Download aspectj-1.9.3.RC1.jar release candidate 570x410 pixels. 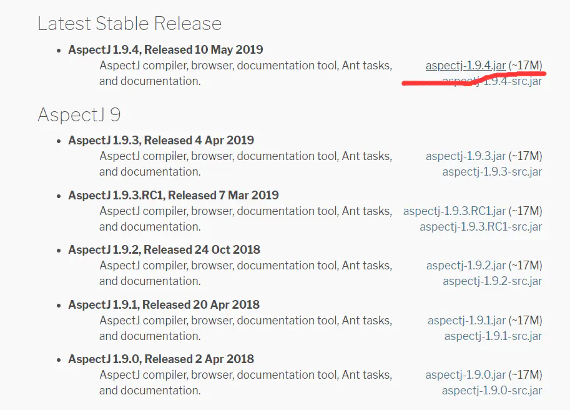455,211
